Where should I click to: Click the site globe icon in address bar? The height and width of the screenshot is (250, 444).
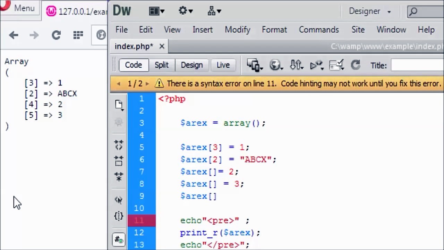point(101,35)
